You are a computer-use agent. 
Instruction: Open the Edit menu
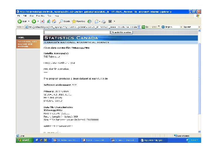pyautogui.click(x=25, y=16)
